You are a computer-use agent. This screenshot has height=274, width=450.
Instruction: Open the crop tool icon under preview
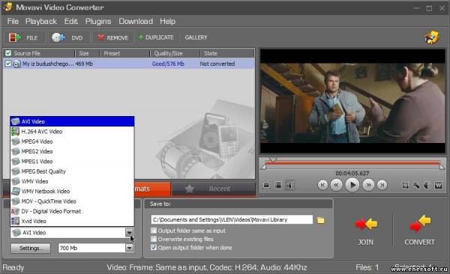[405, 186]
